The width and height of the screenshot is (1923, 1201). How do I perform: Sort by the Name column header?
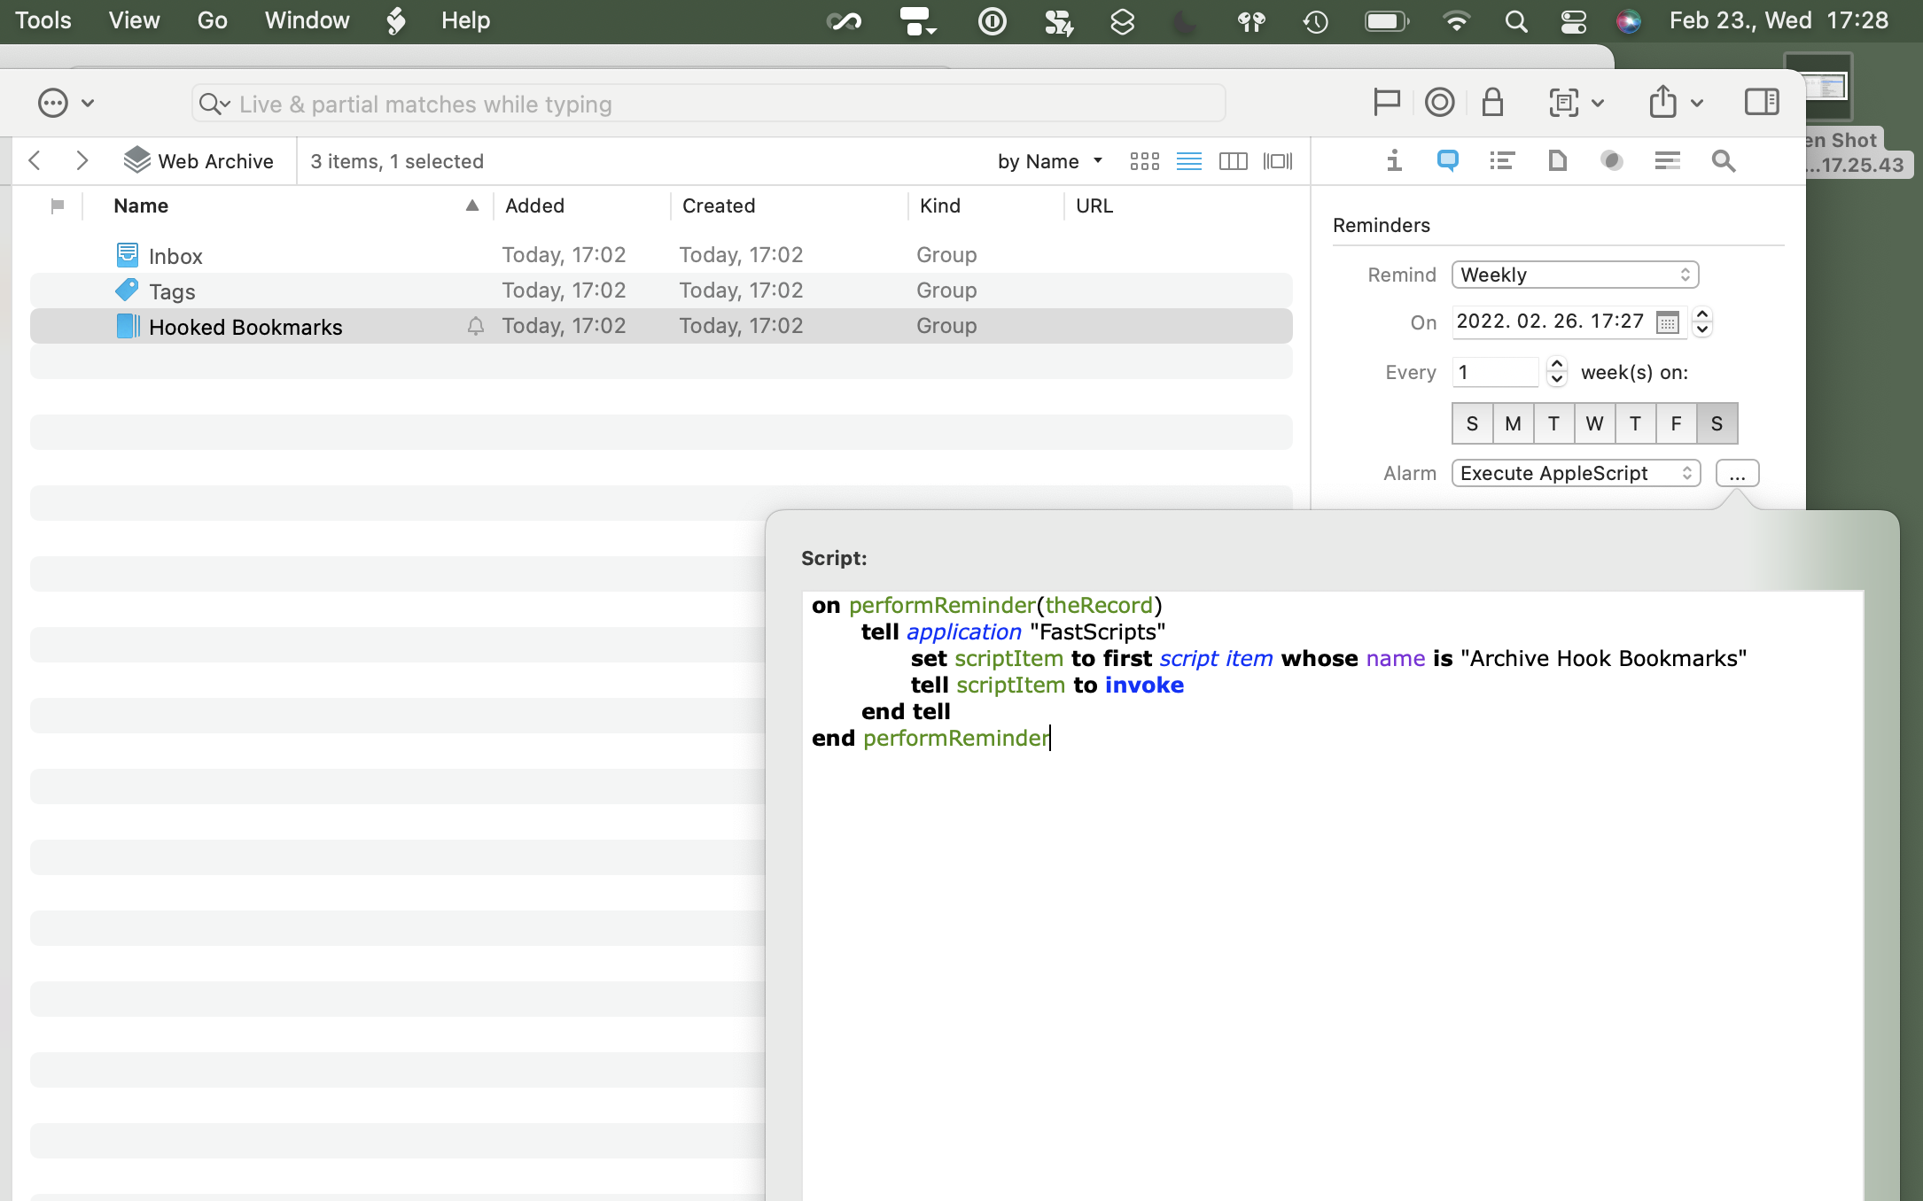coord(288,205)
